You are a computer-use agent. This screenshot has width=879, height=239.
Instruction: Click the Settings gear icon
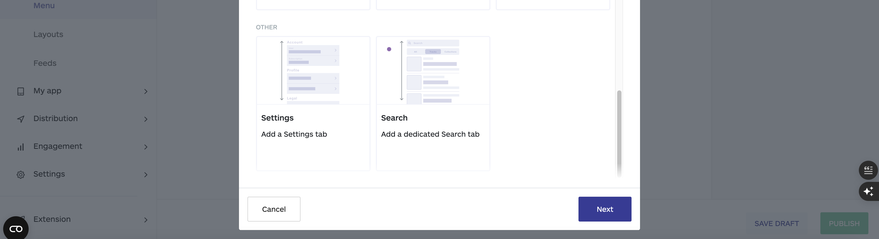coord(21,174)
